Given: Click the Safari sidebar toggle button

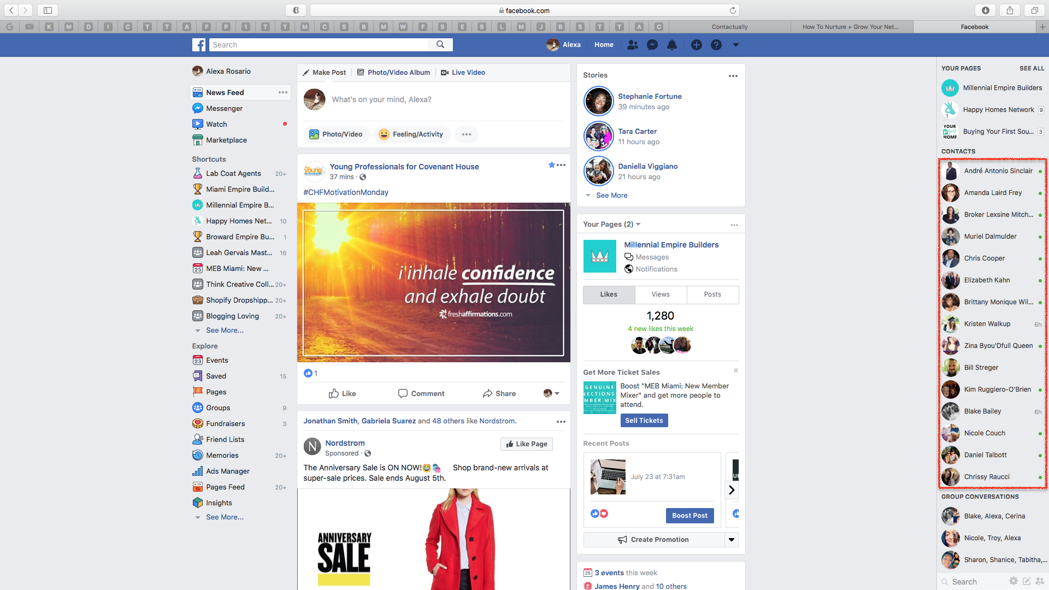Looking at the screenshot, I should click(48, 10).
